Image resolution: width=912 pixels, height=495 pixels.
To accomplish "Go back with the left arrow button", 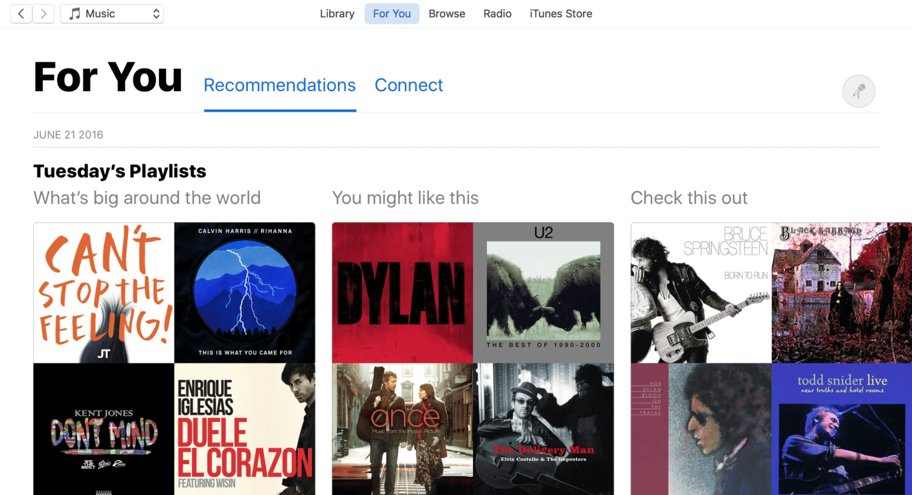I will coord(21,13).
